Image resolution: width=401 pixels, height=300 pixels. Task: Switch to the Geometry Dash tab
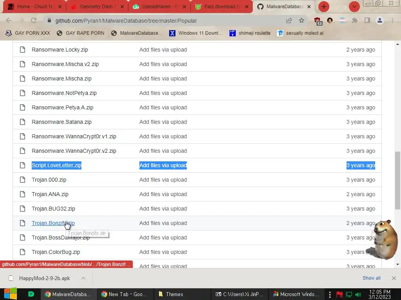coord(97,6)
